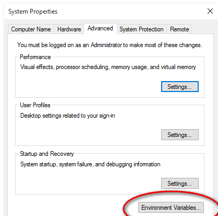Viewport: 218px width, 216px height.
Task: Click the Startup and Recovery group label
Action: click(x=47, y=154)
